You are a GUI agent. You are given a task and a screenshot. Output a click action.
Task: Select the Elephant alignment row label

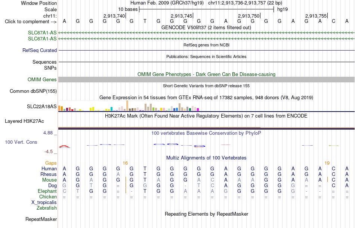(x=47, y=191)
